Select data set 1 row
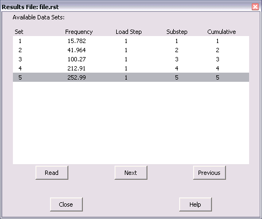 pos(131,41)
